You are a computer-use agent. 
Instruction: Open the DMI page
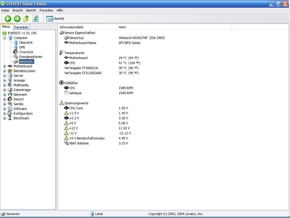coord(22,47)
